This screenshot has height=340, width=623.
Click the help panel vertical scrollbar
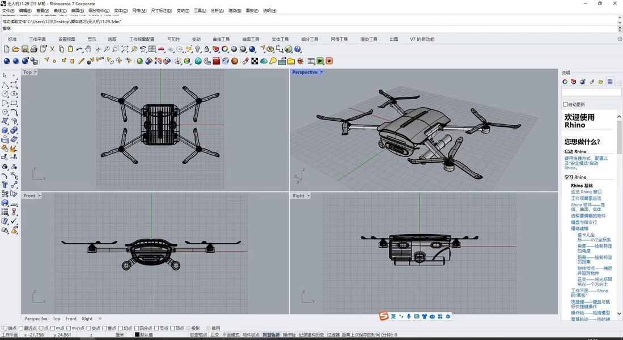(x=620, y=215)
